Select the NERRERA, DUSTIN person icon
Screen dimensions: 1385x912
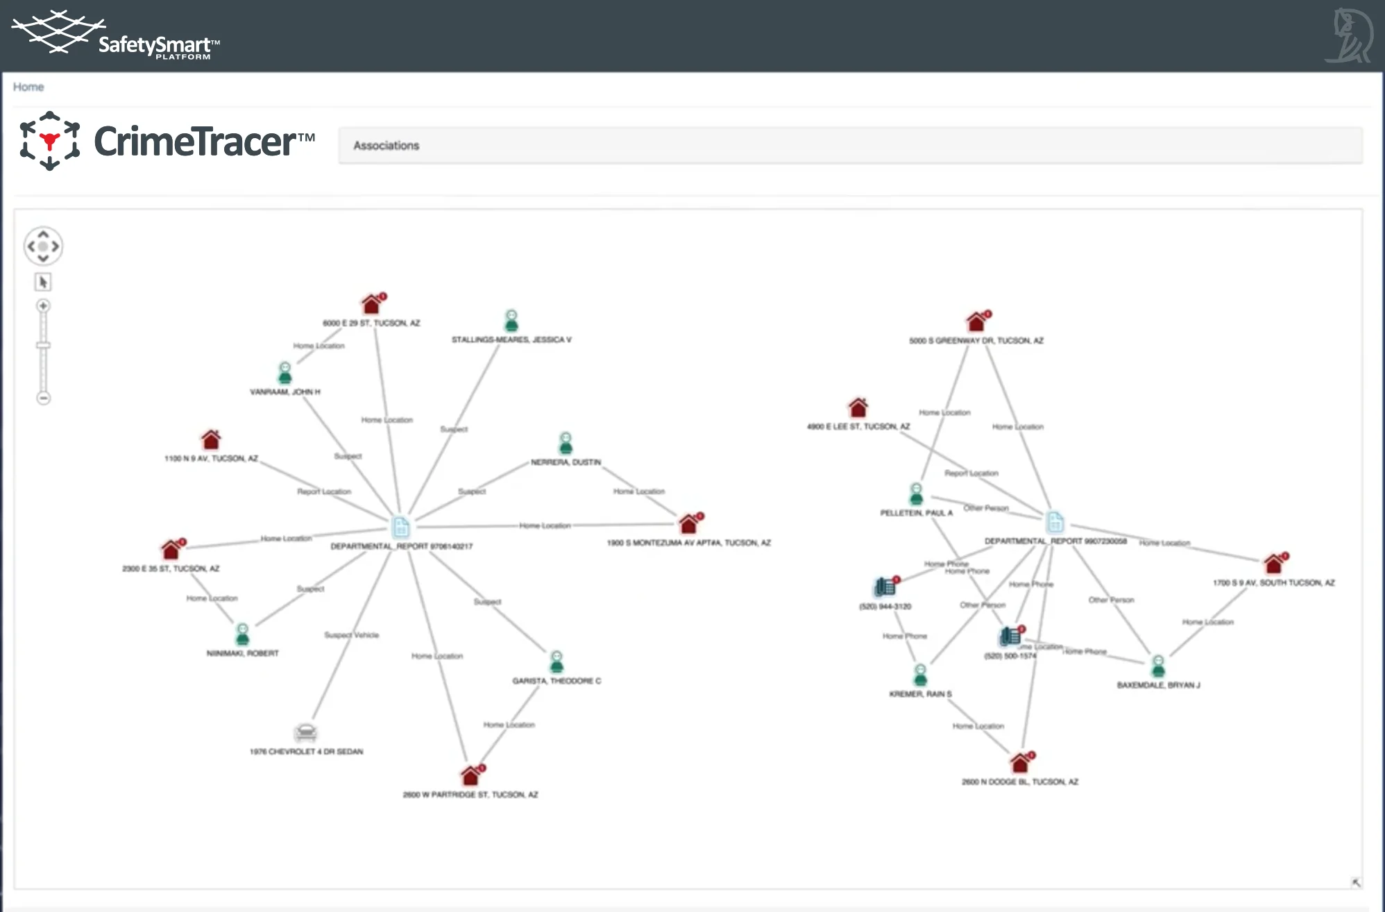[x=566, y=441]
